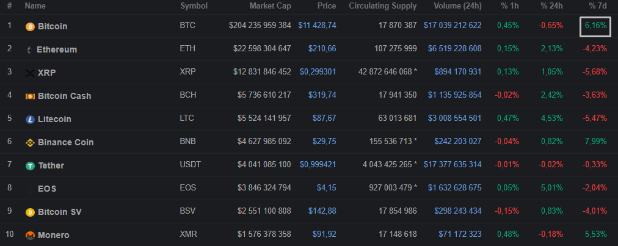Image resolution: width=618 pixels, height=246 pixels.
Task: Click Bitcoin price $11 428,74
Action: tap(318, 26)
